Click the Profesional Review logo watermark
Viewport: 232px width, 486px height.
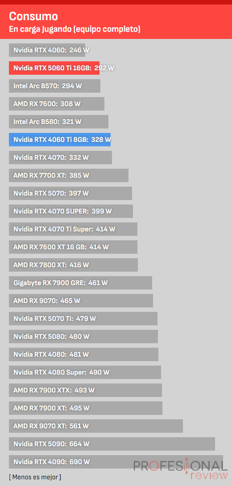180,469
